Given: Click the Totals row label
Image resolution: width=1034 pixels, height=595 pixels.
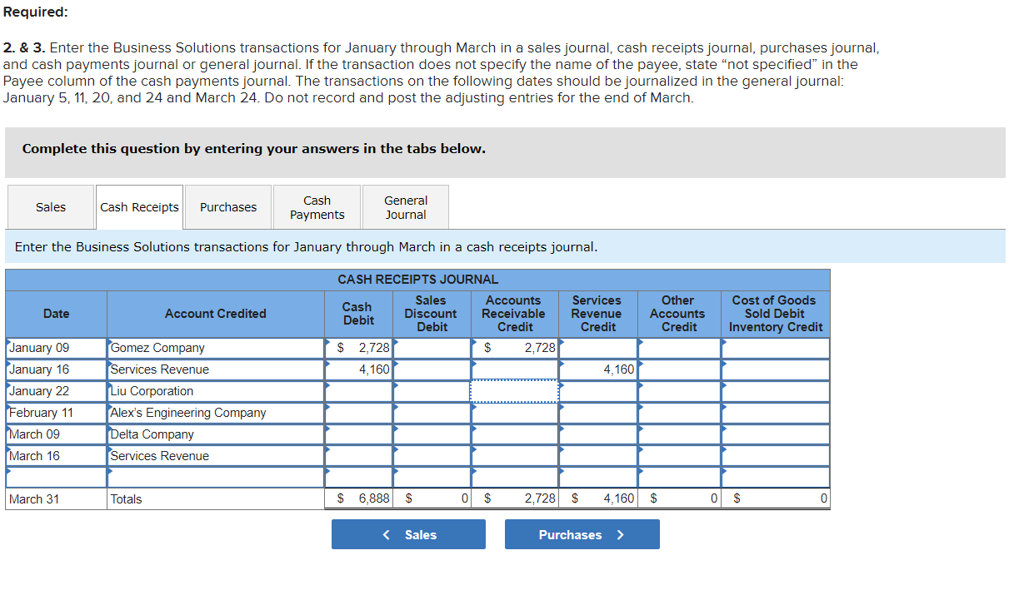Looking at the screenshot, I should click(127, 499).
